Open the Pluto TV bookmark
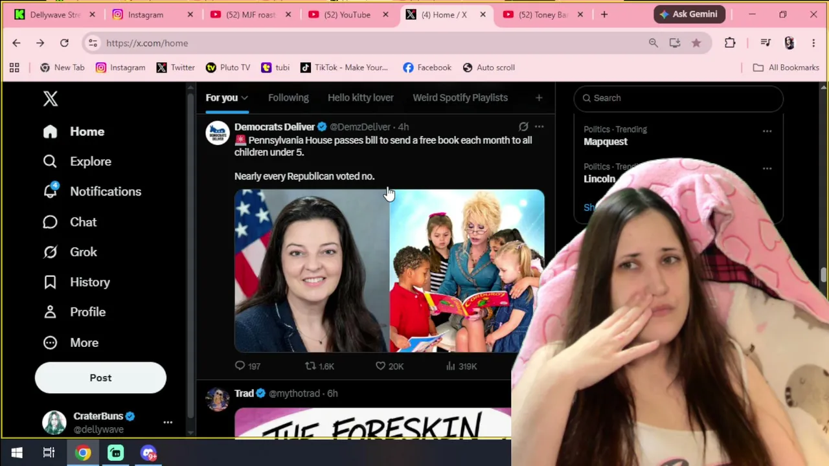Screen dimensions: 829x466 (228, 67)
